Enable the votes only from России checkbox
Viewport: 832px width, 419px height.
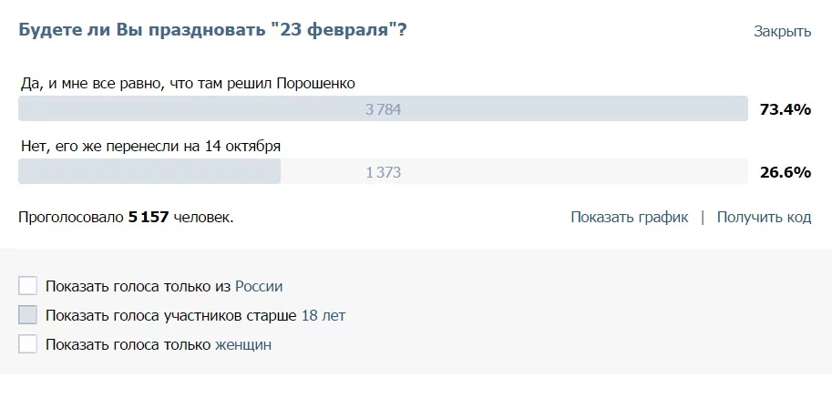coord(27,286)
